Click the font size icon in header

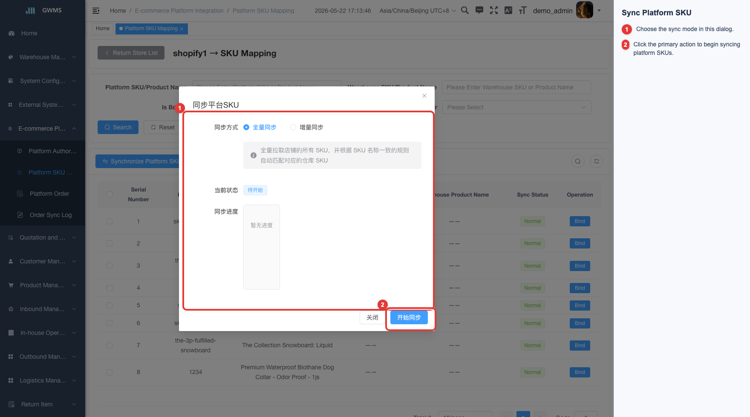[x=523, y=10]
